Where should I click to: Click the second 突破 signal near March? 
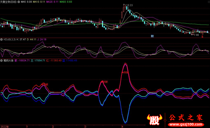(x=105, y=82)
